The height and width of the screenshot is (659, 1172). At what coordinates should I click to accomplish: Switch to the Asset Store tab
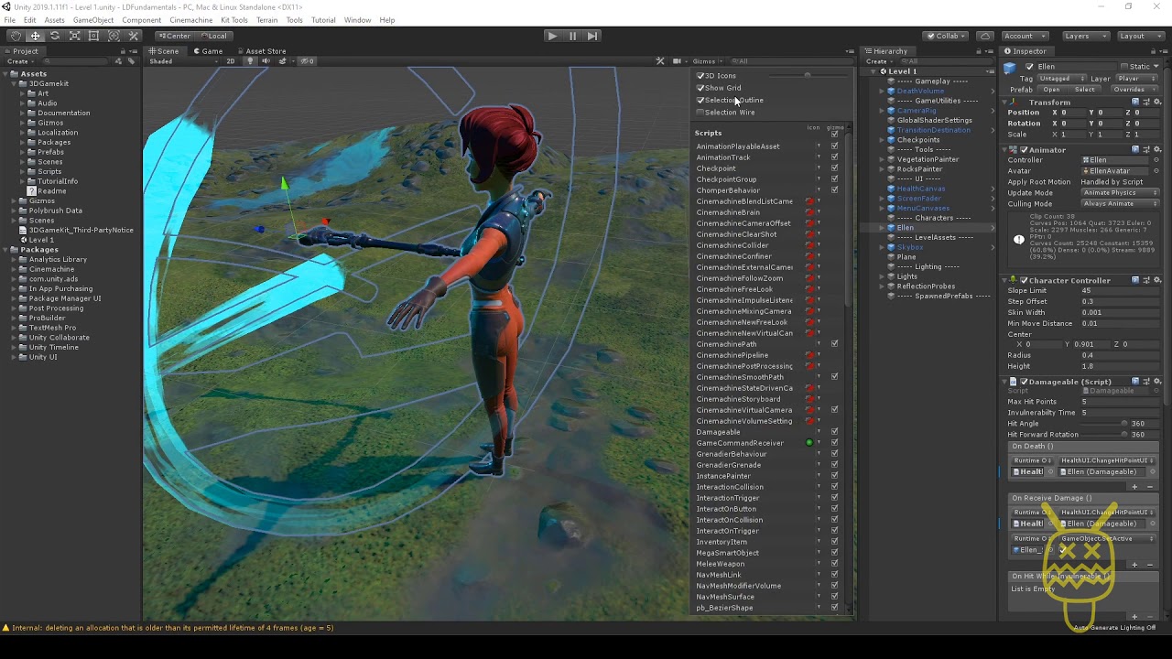[261, 51]
